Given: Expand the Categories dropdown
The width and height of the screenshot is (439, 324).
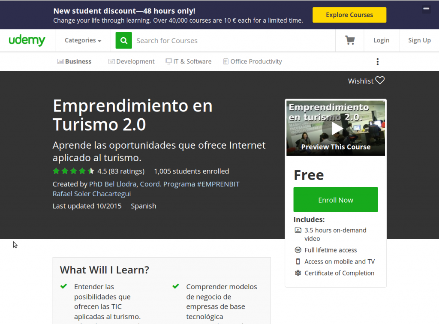Looking at the screenshot, I should tap(83, 40).
